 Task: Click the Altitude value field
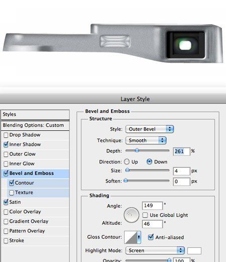[x=152, y=224]
